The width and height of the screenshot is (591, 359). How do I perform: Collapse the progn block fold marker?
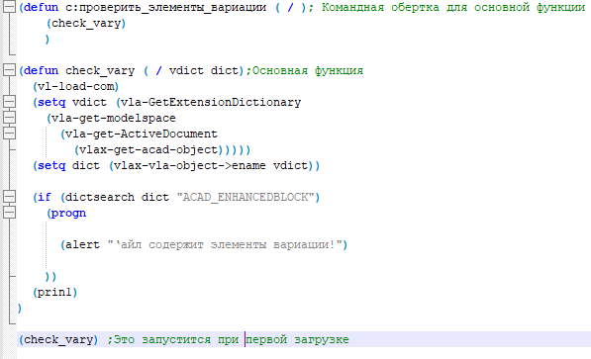pyautogui.click(x=9, y=213)
